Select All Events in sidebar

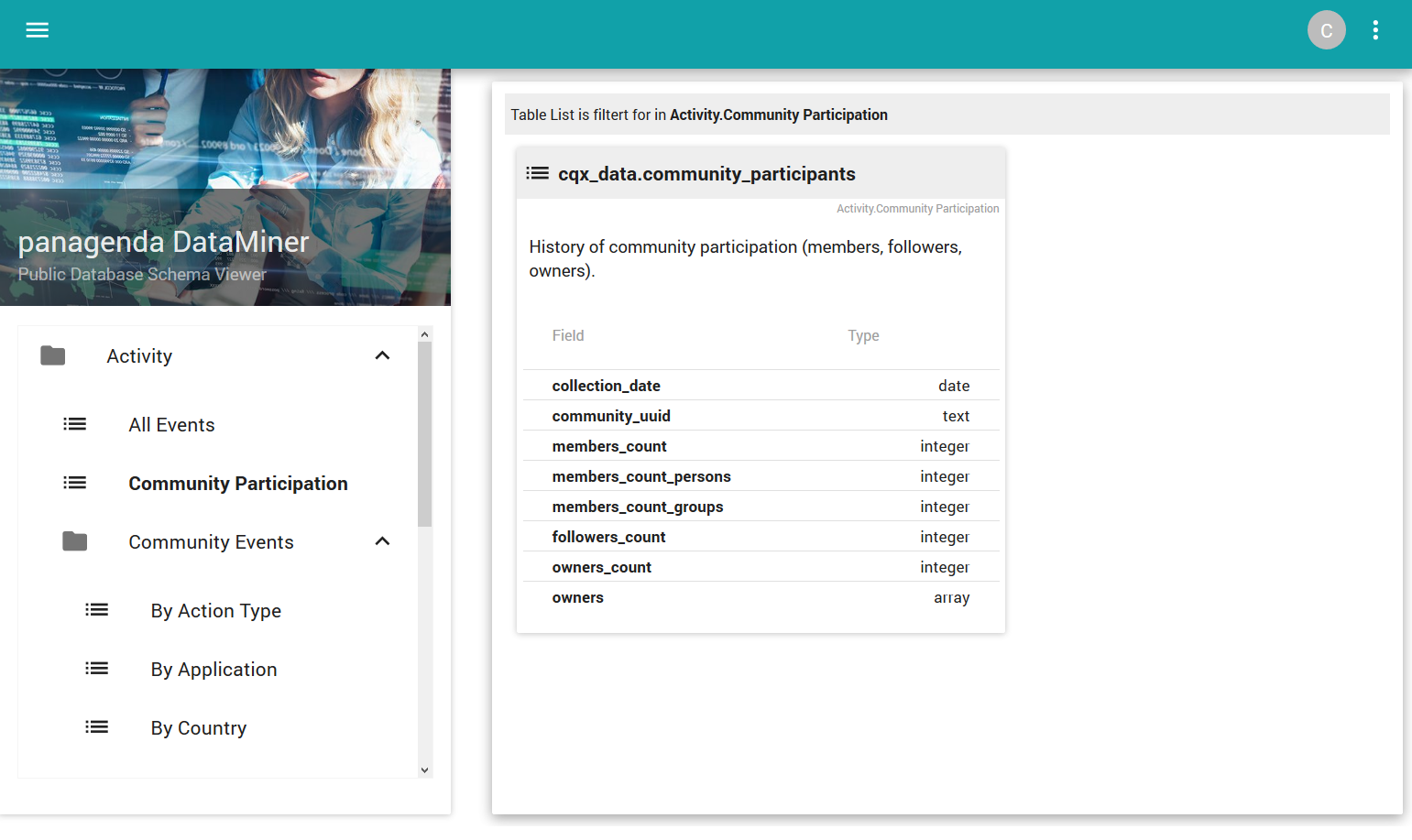point(171,425)
